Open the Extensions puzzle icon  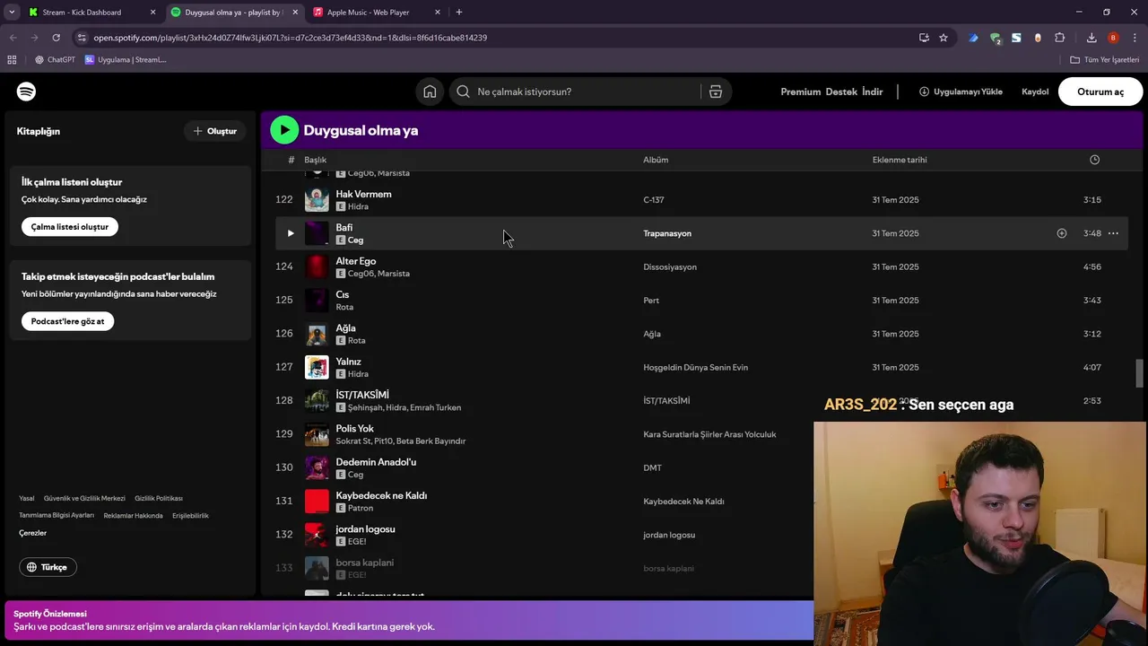click(1060, 38)
